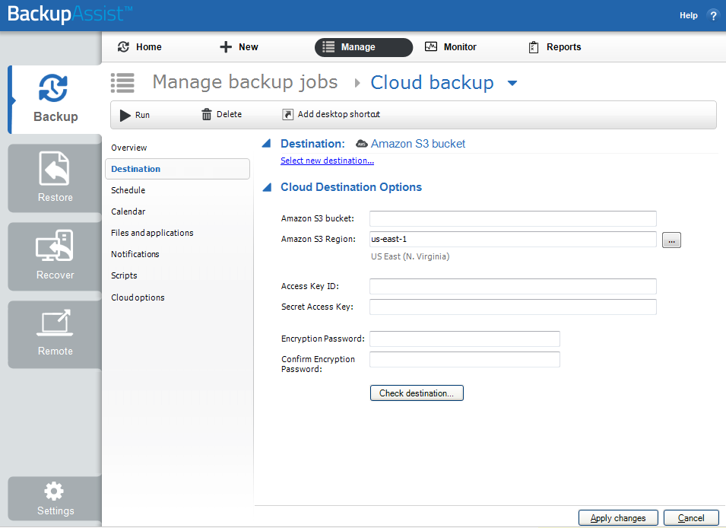Collapse the Destination section triangle
This screenshot has width=726, height=528.
click(266, 144)
